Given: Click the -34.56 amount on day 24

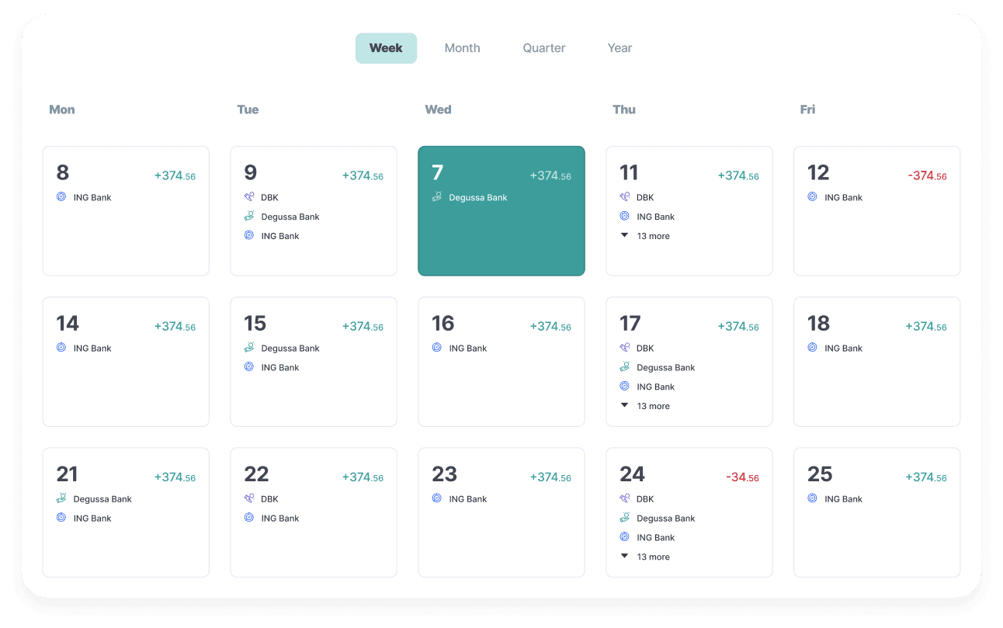Looking at the screenshot, I should pos(742,477).
